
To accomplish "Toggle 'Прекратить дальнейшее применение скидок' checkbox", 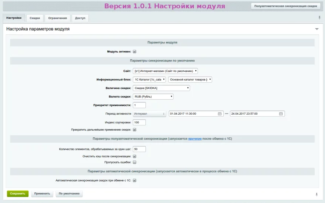I will point(135,129).
